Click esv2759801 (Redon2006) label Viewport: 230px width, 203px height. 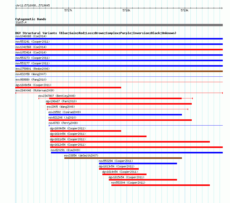(x=33, y=69)
